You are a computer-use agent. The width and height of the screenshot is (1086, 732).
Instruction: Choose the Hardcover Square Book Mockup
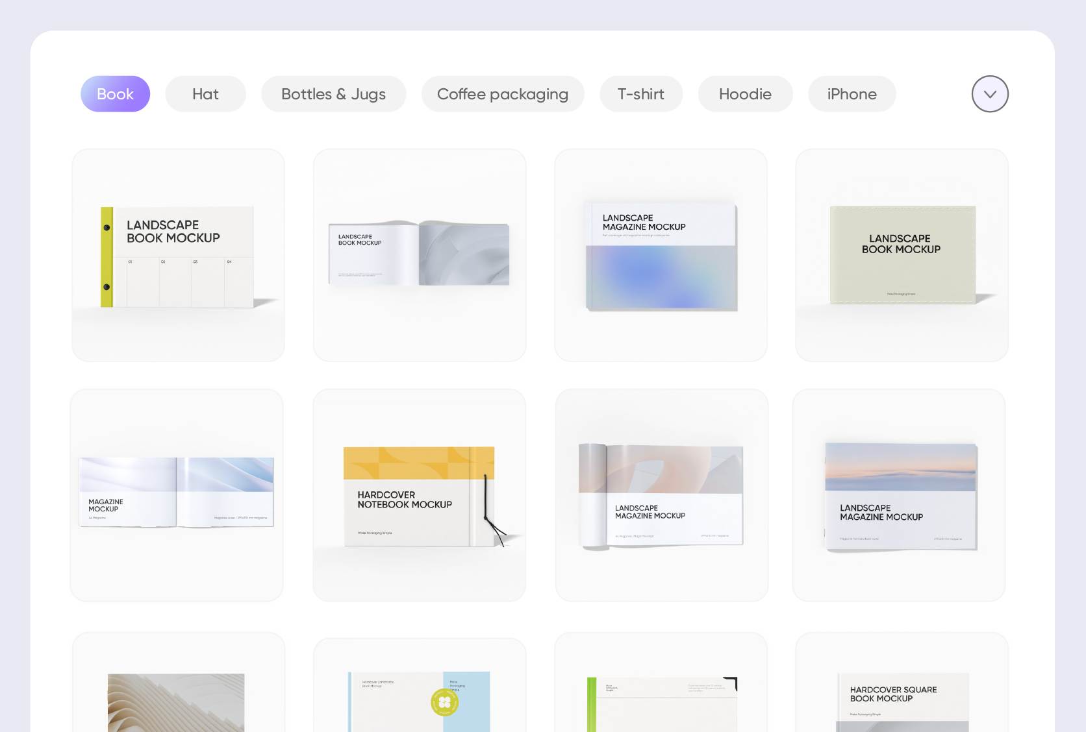pos(902,683)
